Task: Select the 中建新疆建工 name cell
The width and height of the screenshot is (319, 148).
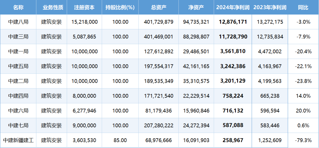Action: [18, 140]
